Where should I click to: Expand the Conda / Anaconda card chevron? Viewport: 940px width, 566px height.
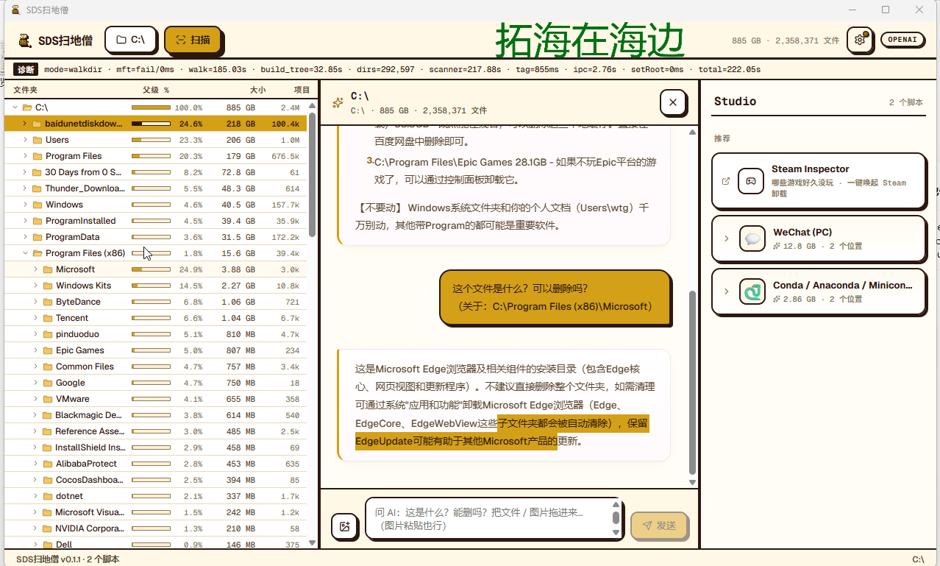(x=727, y=291)
